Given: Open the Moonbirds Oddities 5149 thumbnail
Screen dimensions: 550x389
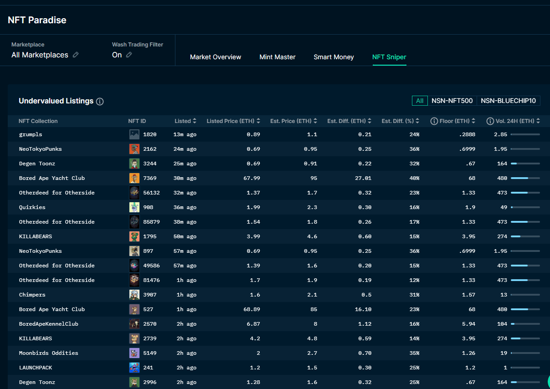Looking at the screenshot, I should (134, 353).
